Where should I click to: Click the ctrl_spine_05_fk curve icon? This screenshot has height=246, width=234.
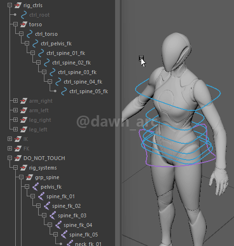point(64,91)
